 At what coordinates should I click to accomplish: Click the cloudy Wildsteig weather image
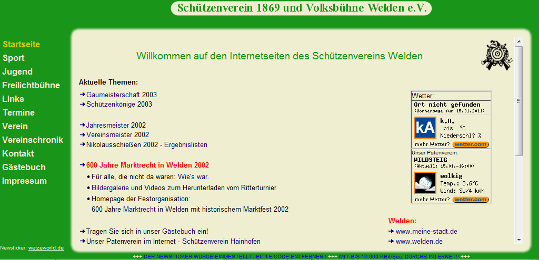[x=425, y=183]
